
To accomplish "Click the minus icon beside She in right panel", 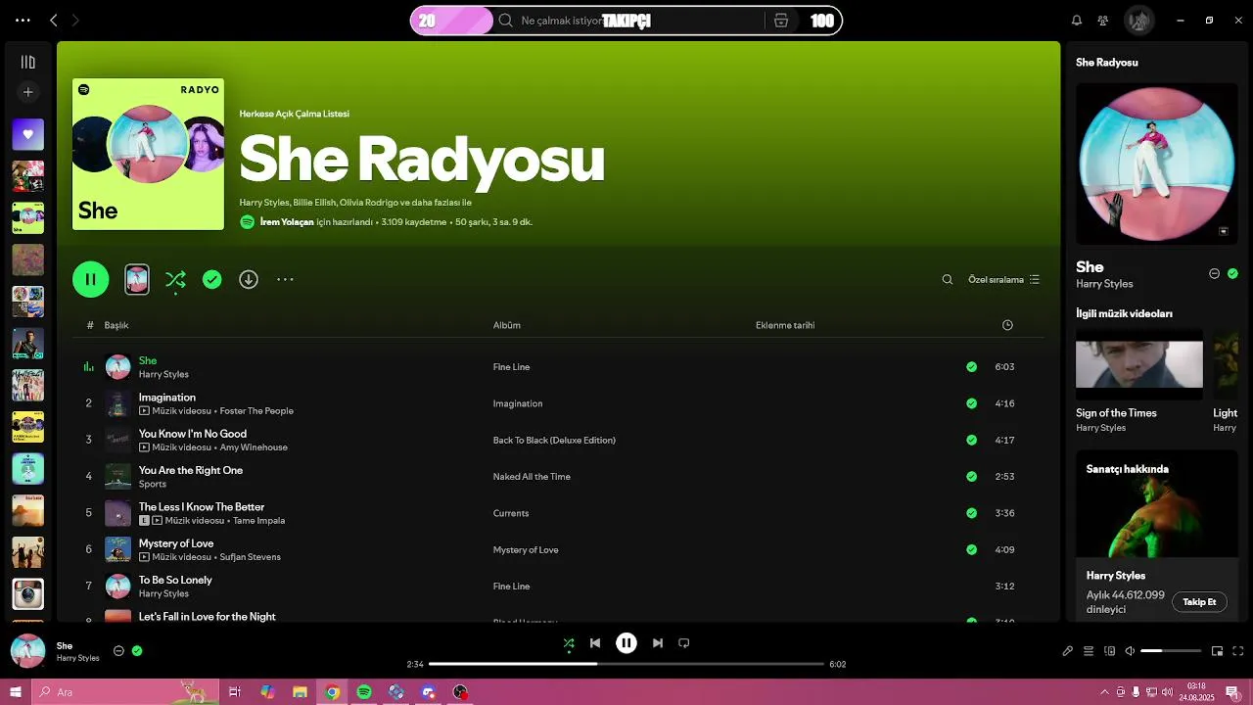I will point(1215,274).
